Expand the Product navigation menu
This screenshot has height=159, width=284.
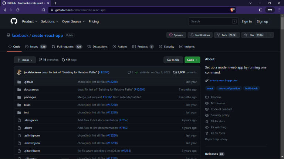coord(30,21)
